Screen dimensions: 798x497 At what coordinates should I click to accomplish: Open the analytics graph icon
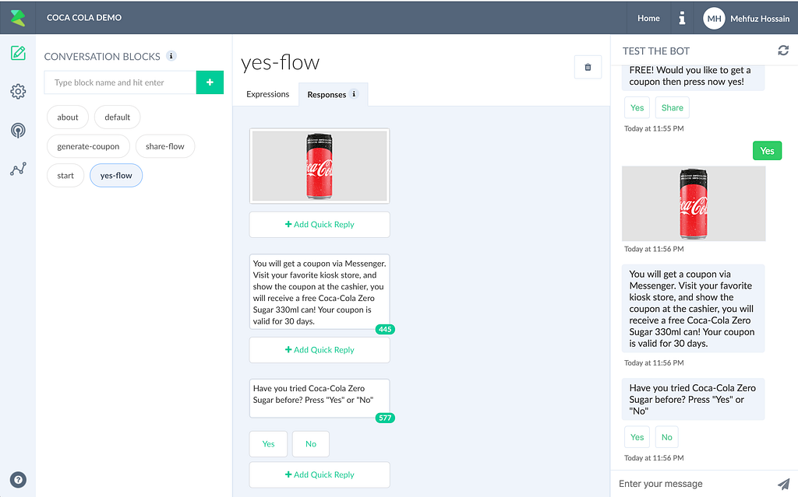[18, 169]
